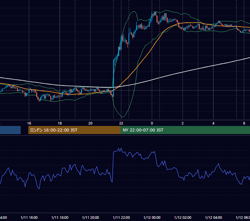The image size is (250, 221).
Task: Click the '1/12 02:00' bottom time label
Action: (183, 217)
